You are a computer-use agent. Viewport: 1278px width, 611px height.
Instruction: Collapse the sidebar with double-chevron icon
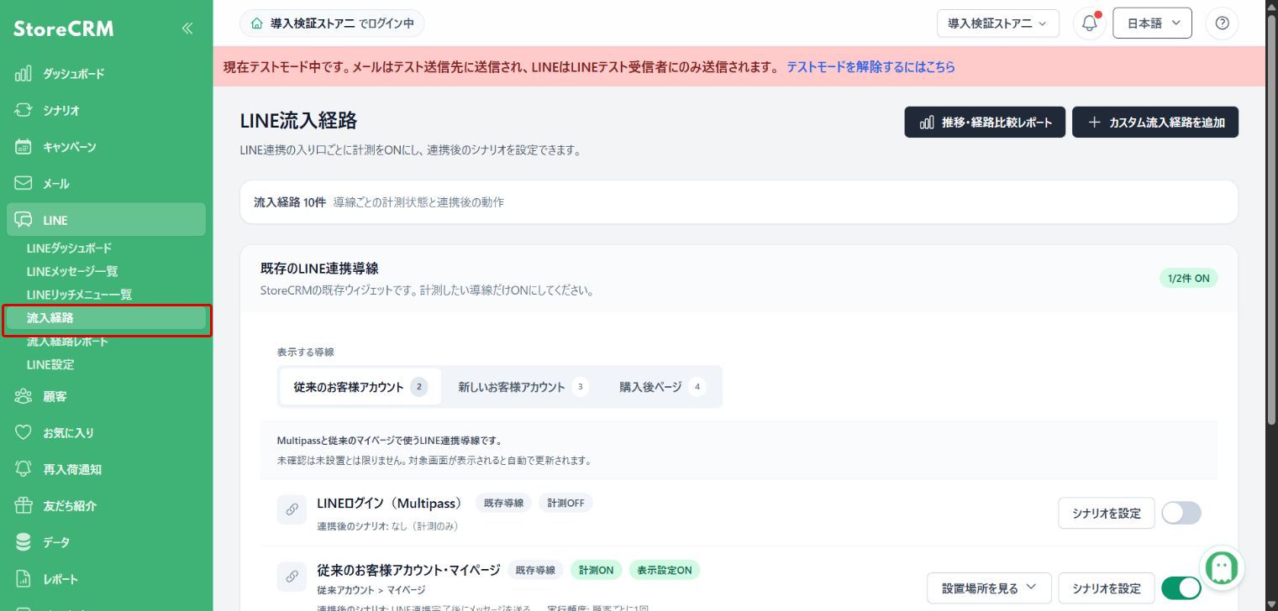[x=187, y=29]
